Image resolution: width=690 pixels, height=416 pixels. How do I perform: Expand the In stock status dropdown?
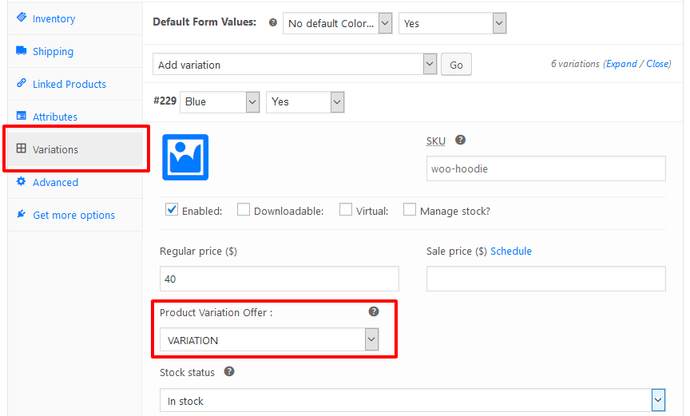point(412,400)
